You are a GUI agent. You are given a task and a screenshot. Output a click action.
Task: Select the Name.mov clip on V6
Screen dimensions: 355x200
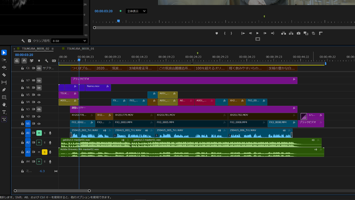coord(95,87)
